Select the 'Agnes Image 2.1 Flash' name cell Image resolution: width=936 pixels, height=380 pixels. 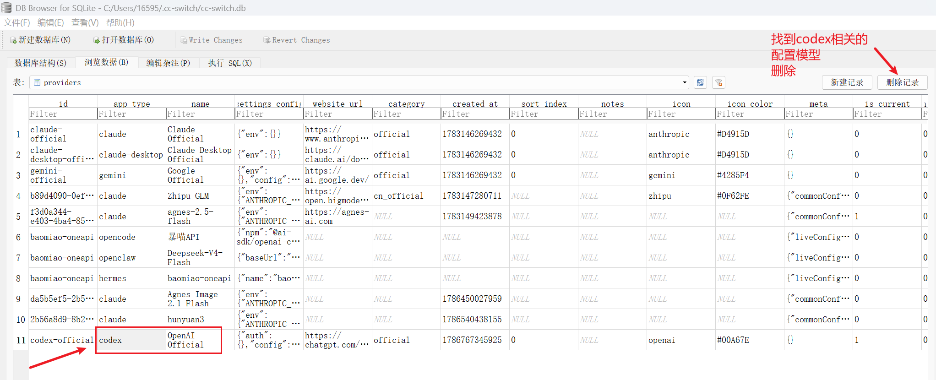[200, 299]
